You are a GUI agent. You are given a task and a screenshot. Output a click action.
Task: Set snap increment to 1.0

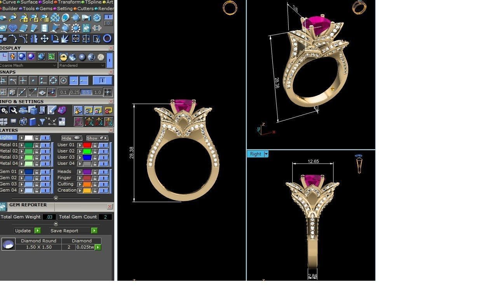point(98,92)
